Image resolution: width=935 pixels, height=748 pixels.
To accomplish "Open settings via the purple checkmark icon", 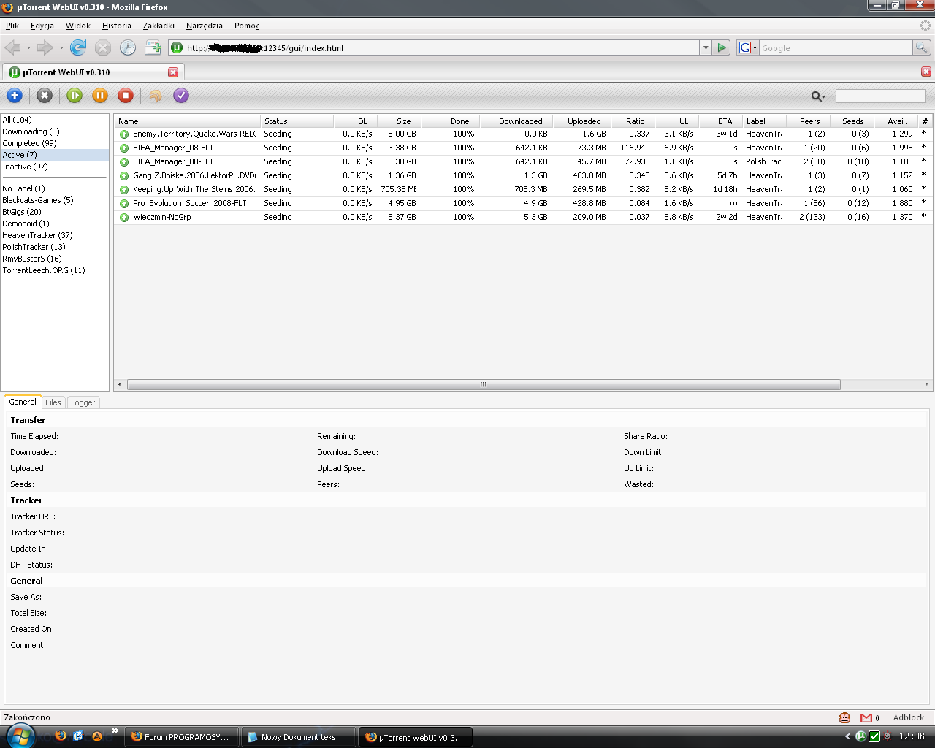I will click(181, 95).
